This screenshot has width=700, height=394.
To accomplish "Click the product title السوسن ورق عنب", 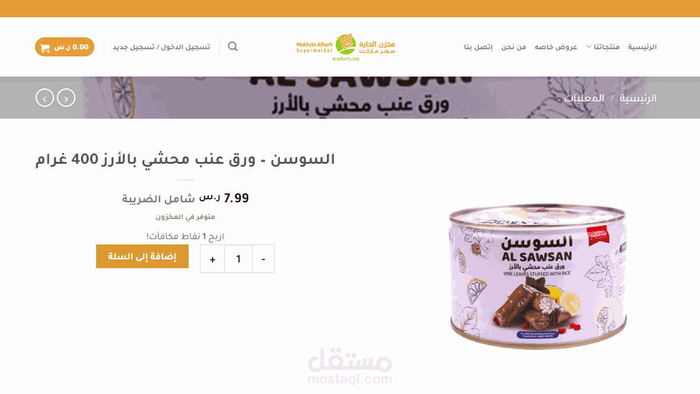I will pos(185,160).
